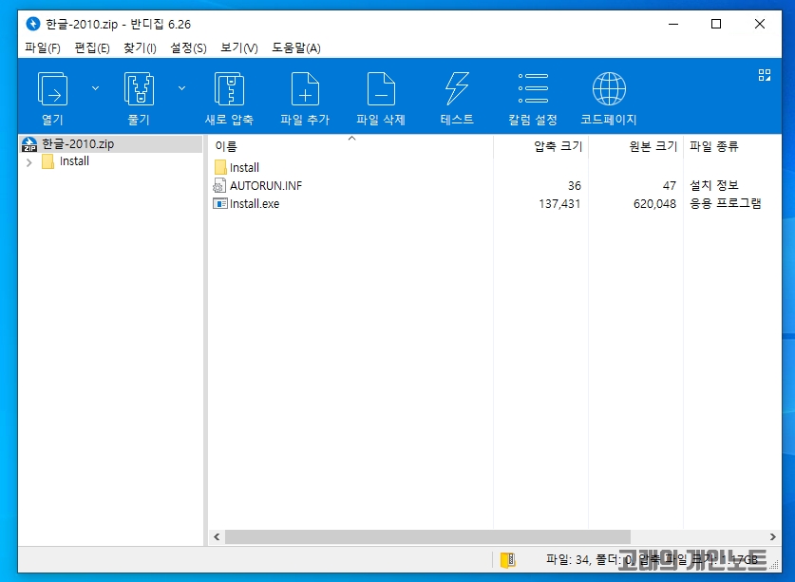Click original size 47 of AUTORUN.INF
795x582 pixels.
click(x=670, y=186)
